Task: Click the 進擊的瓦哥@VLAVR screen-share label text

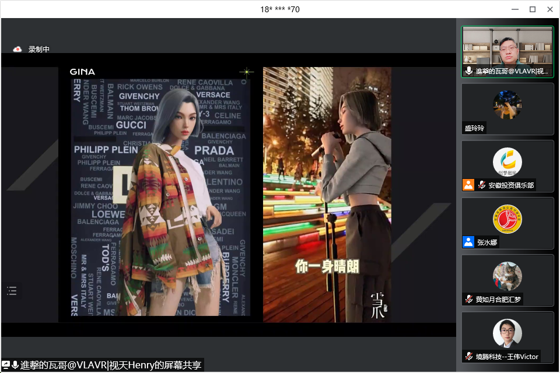Action: [x=111, y=365]
